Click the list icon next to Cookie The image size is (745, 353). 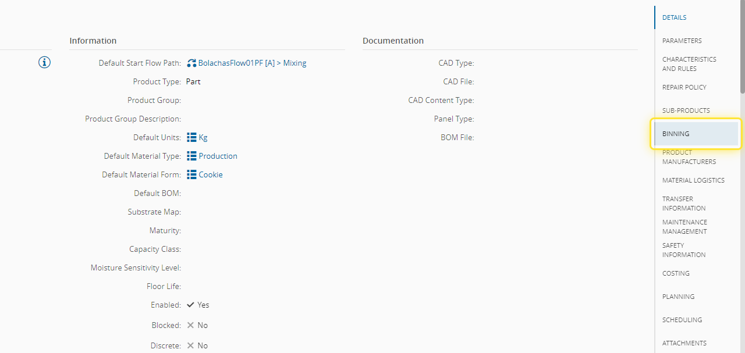[191, 174]
